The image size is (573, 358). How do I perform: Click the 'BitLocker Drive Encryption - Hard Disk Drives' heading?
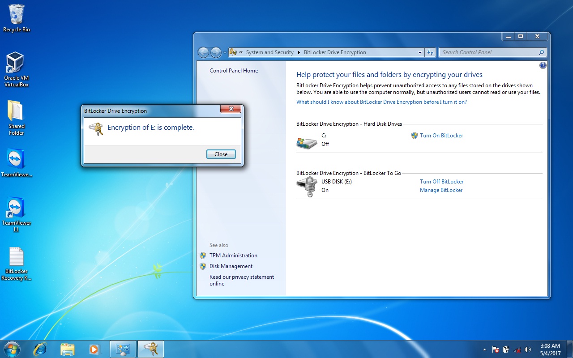click(349, 124)
